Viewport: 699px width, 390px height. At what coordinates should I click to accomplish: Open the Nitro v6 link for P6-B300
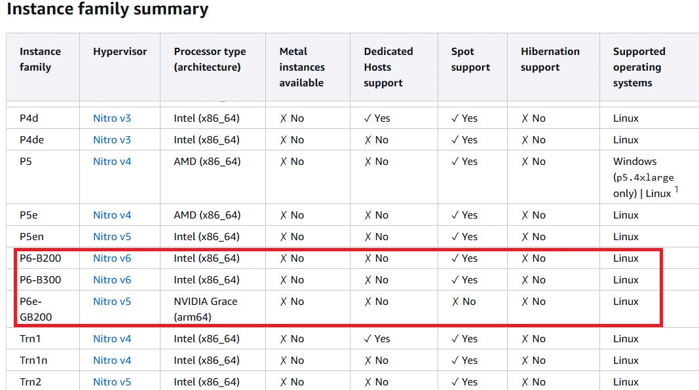pos(112,280)
